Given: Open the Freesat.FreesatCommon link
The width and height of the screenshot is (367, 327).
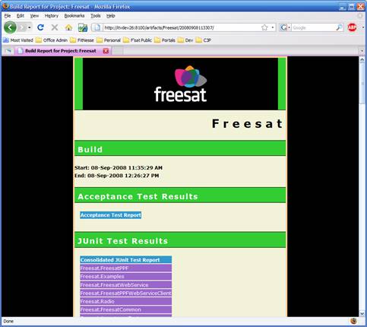Looking at the screenshot, I should [110, 310].
